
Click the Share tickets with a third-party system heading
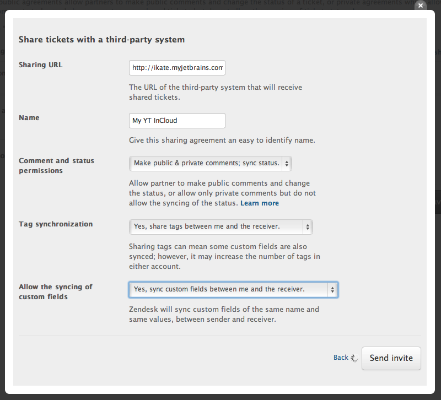(x=101, y=40)
